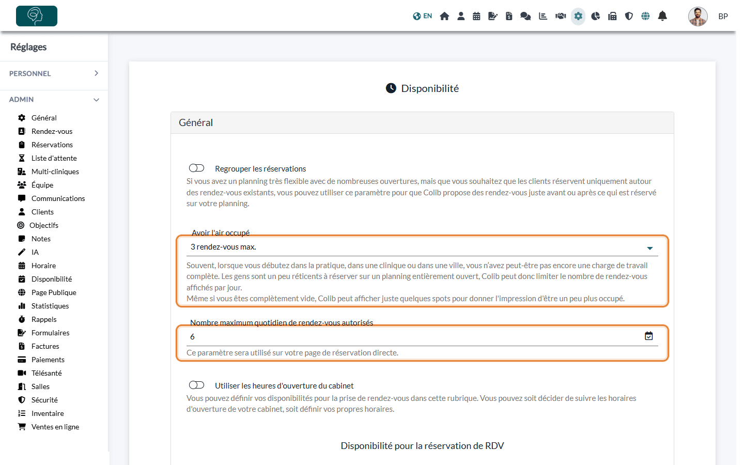744x465 pixels.
Task: Click the Statistiques bar icon
Action: 22,306
